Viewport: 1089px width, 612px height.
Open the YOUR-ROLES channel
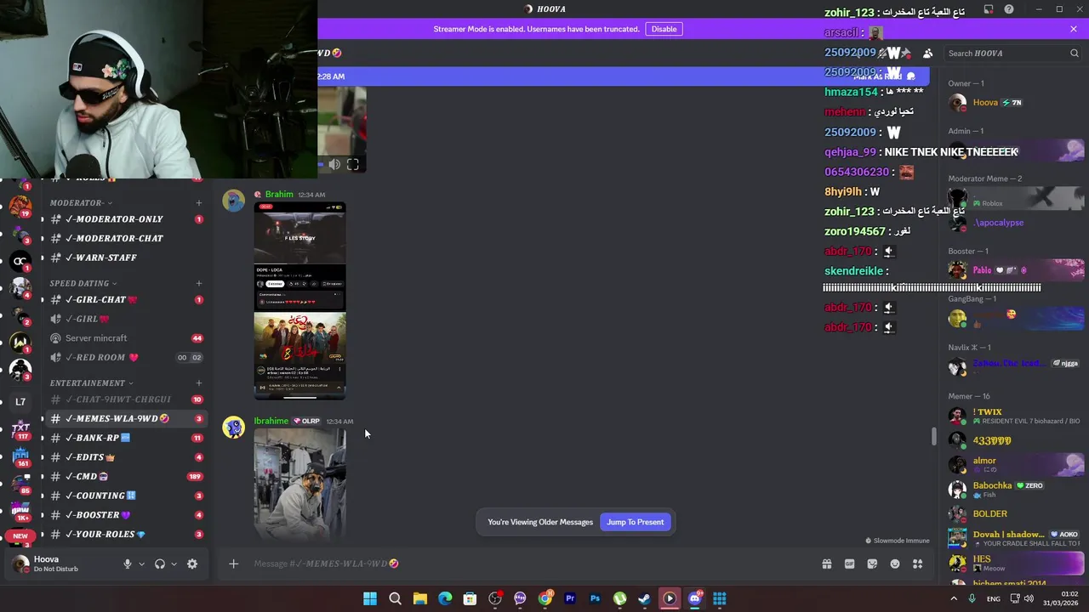pyautogui.click(x=126, y=535)
